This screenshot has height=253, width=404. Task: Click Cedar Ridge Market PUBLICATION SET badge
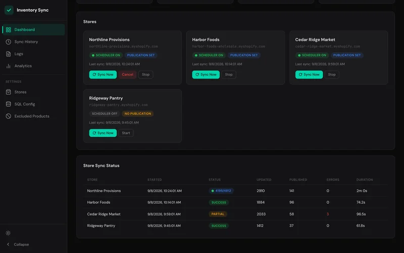click(x=347, y=55)
